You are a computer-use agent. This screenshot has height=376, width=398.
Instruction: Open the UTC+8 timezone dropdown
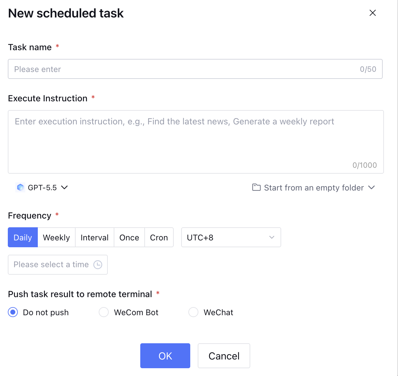pyautogui.click(x=231, y=237)
